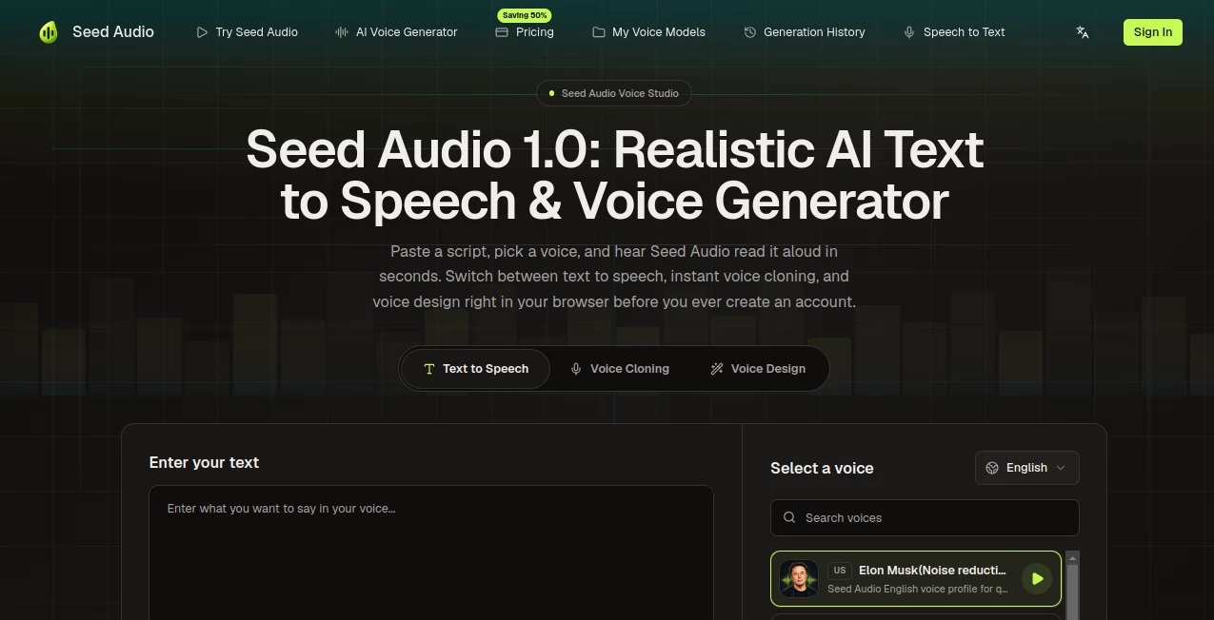Play the Elon Musk voice preview
The image size is (1214, 620).
[1037, 578]
